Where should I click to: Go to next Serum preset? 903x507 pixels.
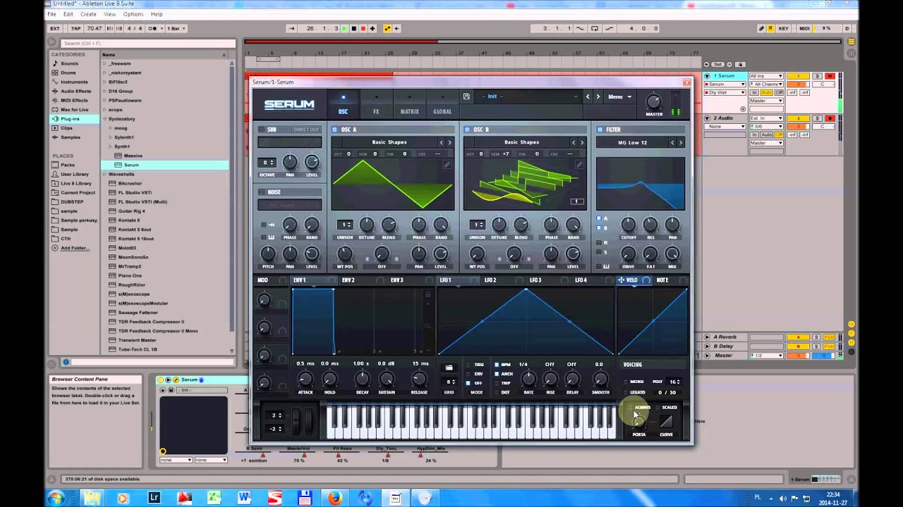click(598, 96)
